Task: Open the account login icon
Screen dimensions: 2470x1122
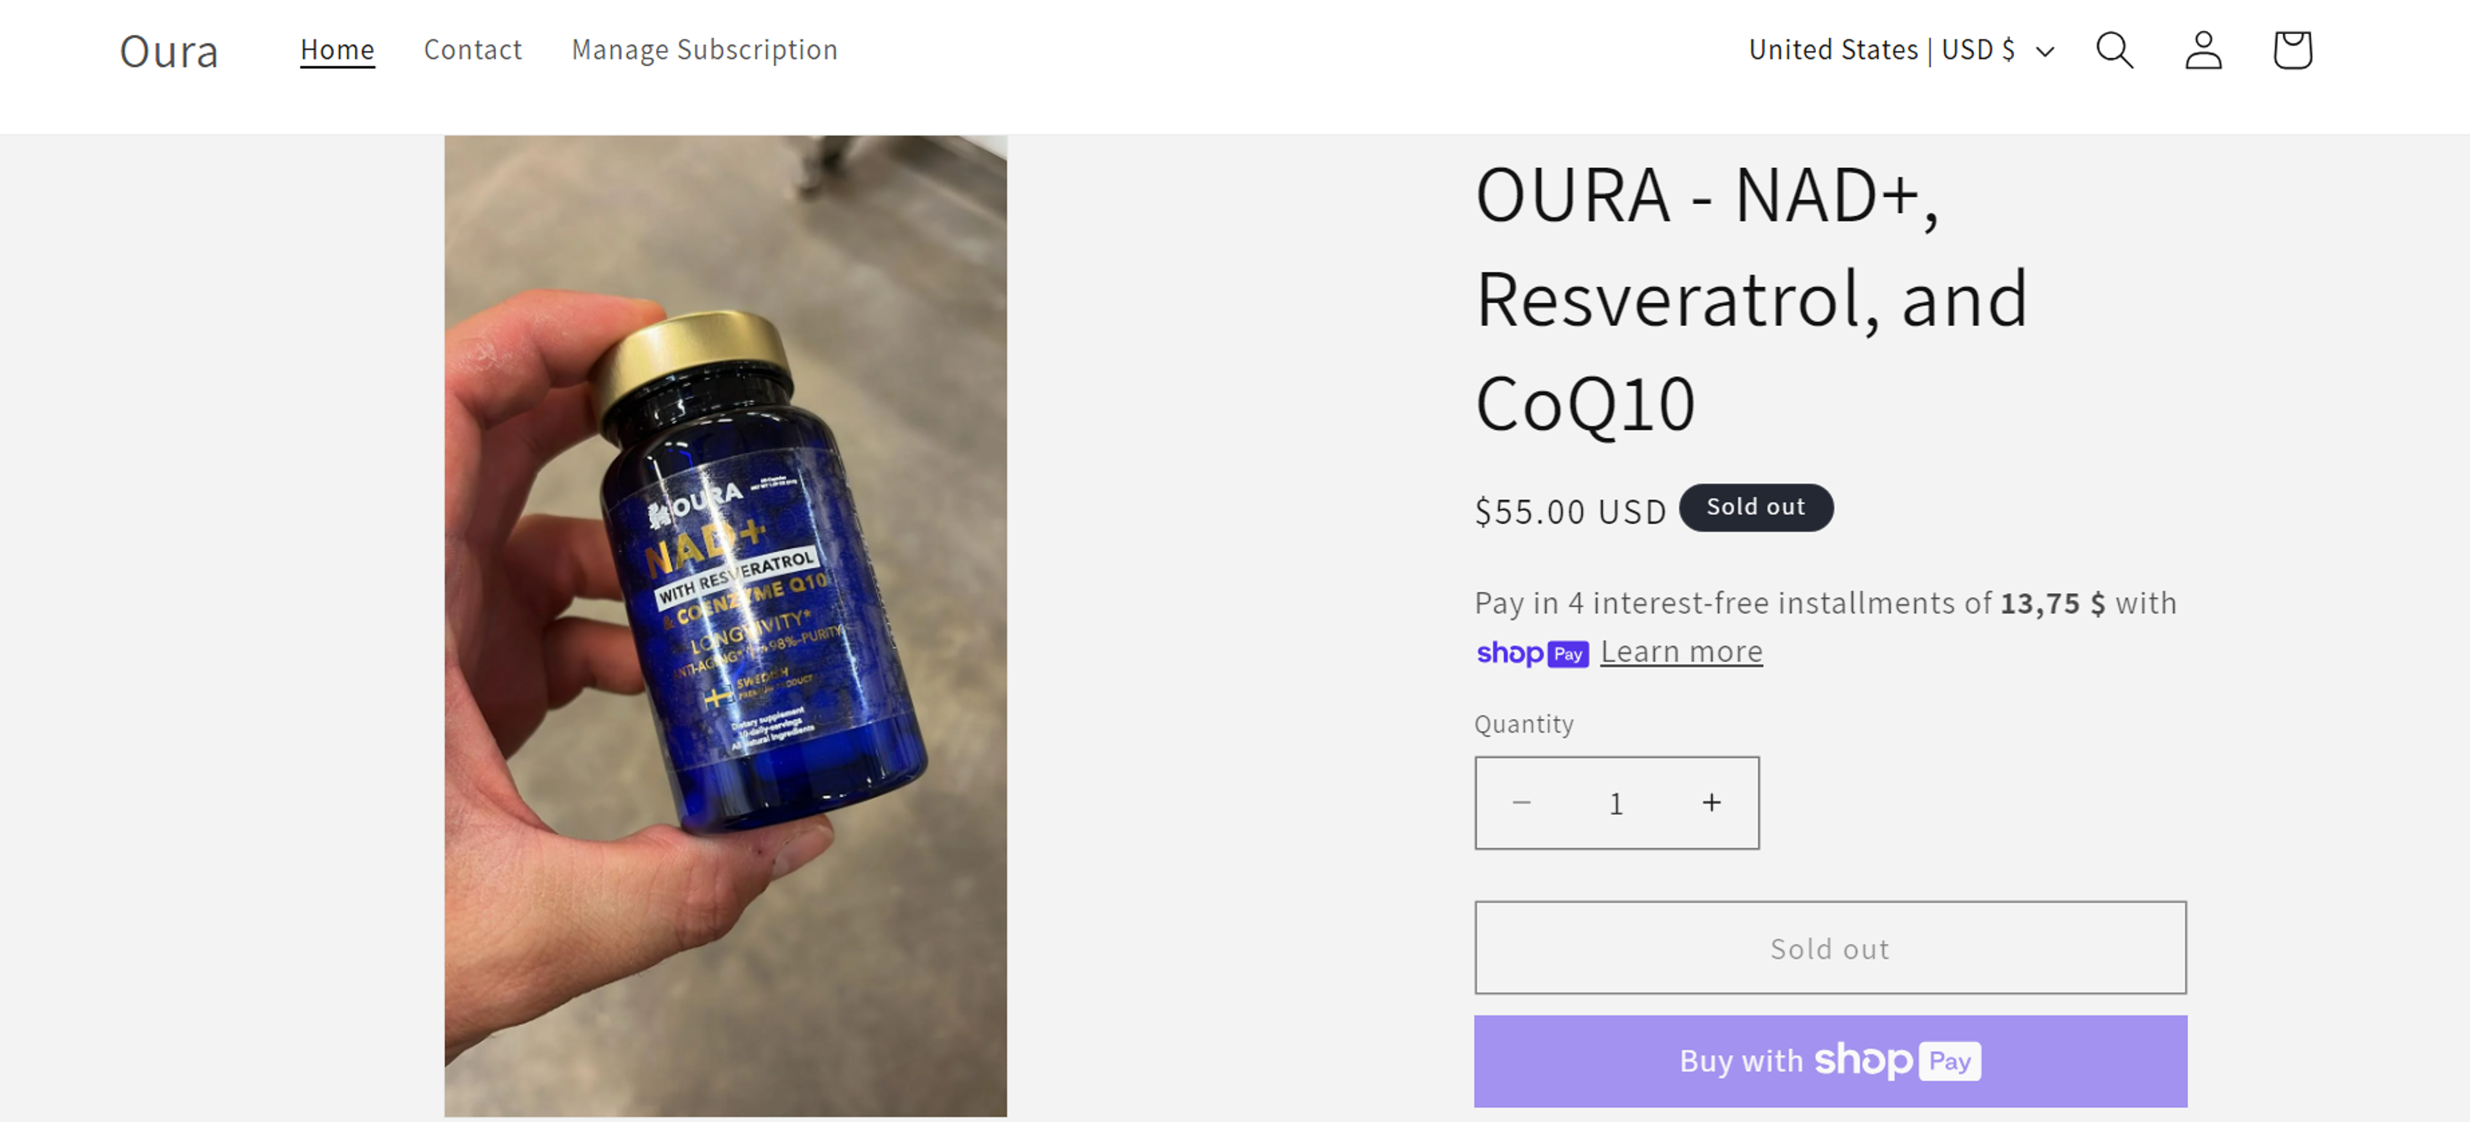Action: pos(2204,50)
